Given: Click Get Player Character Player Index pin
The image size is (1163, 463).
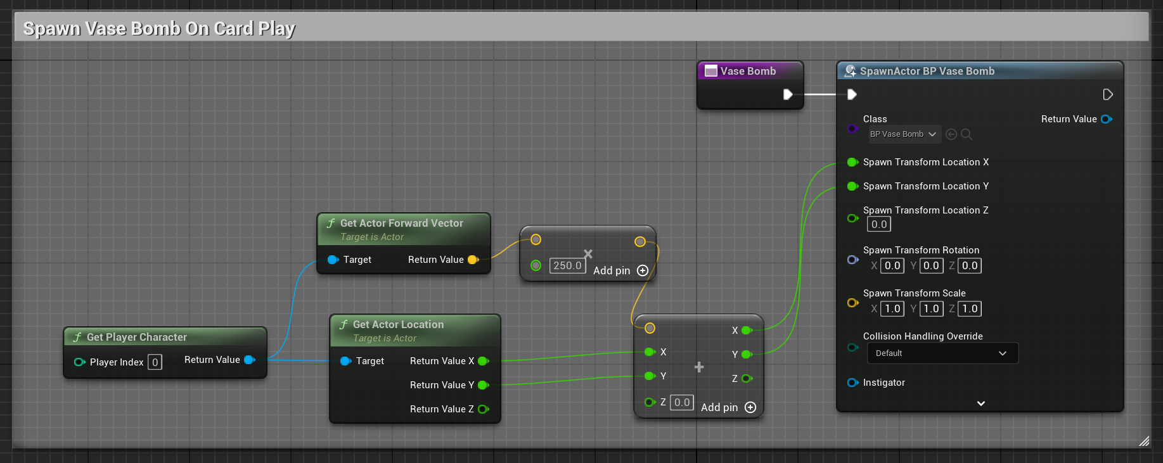Looking at the screenshot, I should point(79,362).
